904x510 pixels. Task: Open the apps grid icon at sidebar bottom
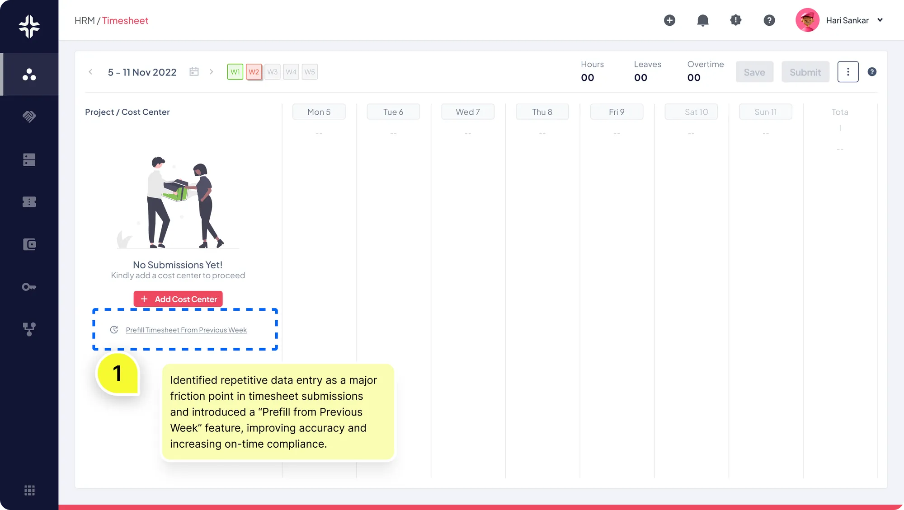(x=29, y=491)
